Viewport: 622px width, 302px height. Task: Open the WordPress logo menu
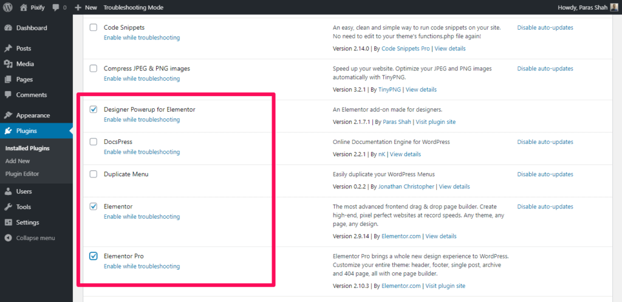(9, 7)
